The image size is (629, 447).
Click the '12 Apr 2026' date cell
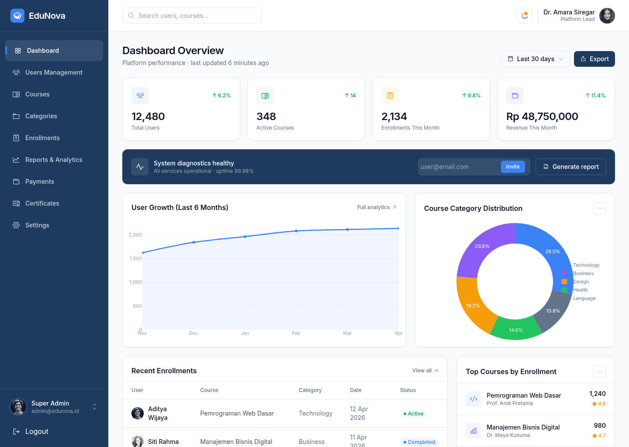tap(359, 413)
